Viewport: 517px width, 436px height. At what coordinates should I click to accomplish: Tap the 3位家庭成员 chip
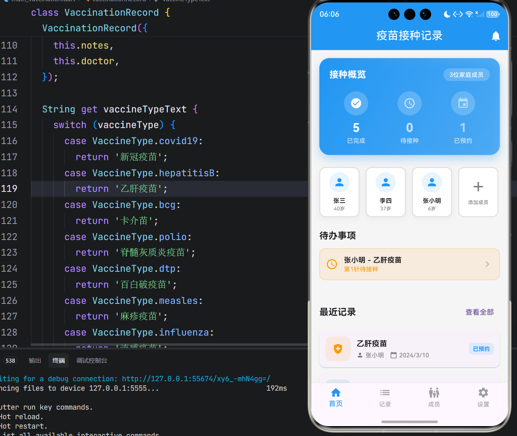click(466, 75)
